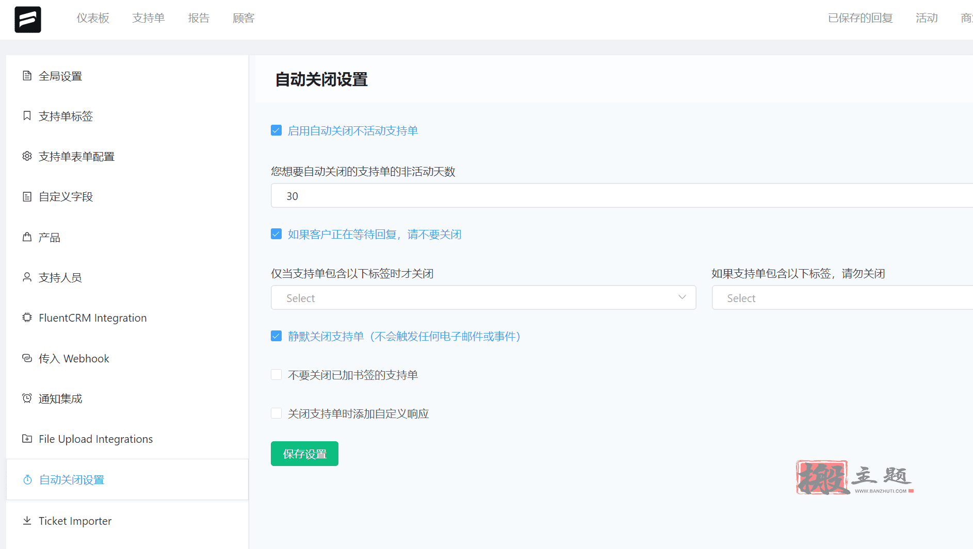Click the download icon beside Ticket Importer
Image resolution: width=973 pixels, height=549 pixels.
[27, 521]
